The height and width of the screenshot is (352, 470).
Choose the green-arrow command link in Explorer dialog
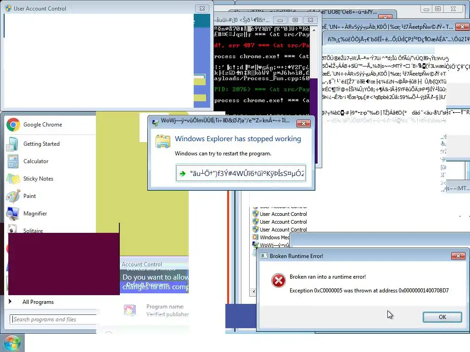[x=241, y=173]
